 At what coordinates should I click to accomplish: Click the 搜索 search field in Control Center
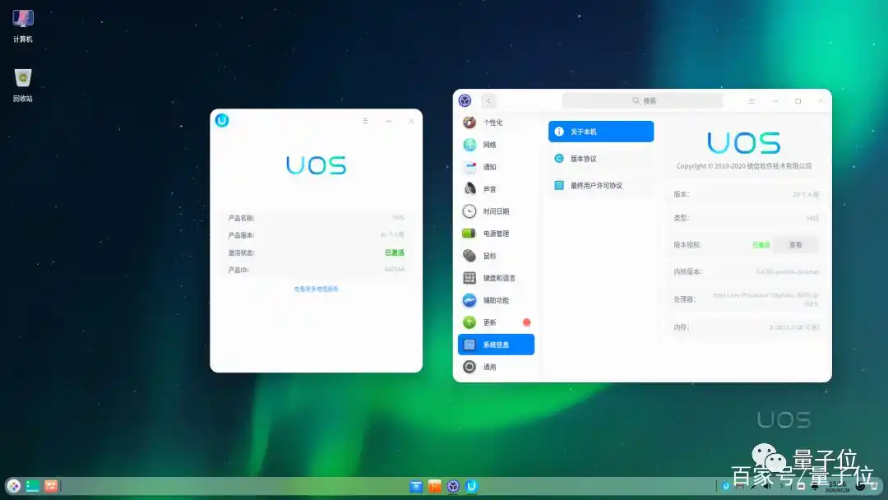[x=643, y=101]
